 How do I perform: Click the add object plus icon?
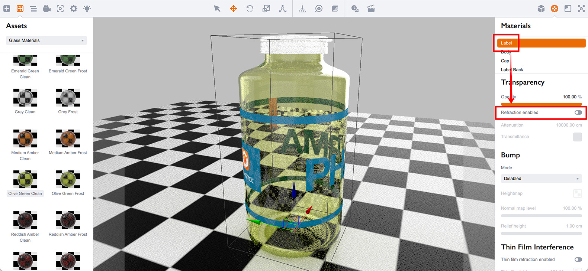coord(7,9)
